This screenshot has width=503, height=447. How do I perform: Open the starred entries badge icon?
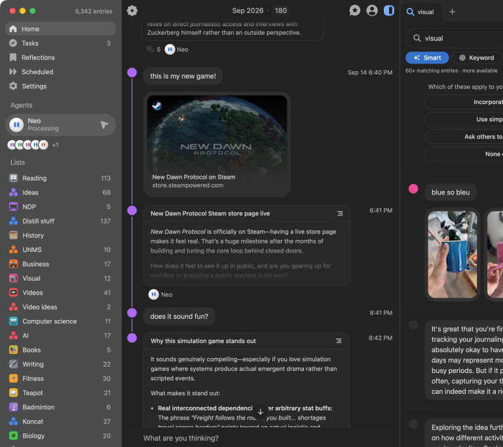(354, 10)
